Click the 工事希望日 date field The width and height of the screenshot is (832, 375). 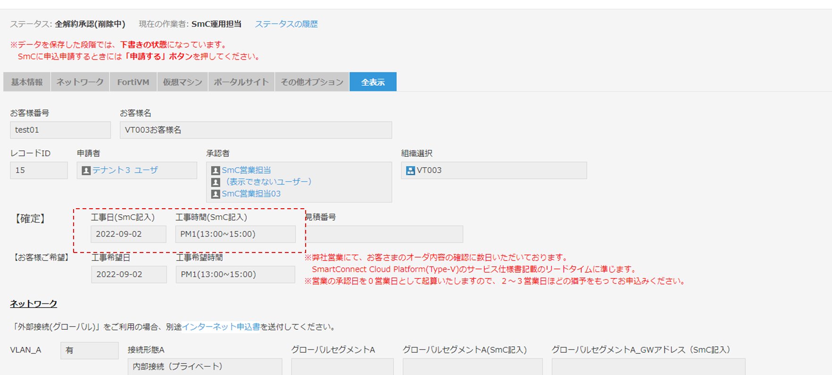point(129,275)
